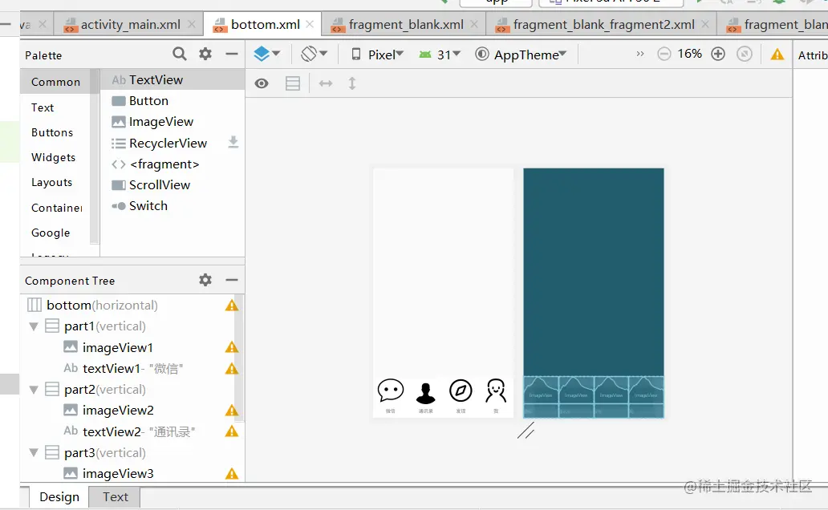
Task: Open Component Tree settings gear
Action: pos(205,280)
